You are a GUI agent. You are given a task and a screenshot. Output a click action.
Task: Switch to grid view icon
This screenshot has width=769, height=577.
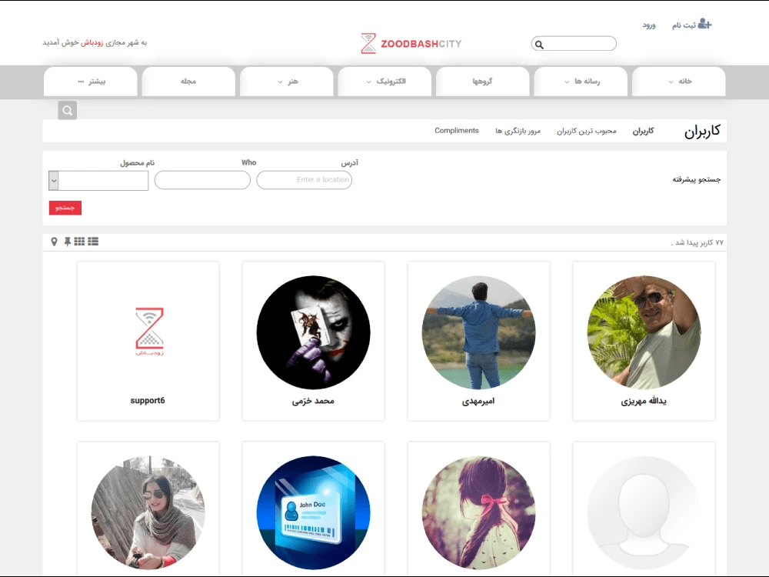[x=79, y=242]
